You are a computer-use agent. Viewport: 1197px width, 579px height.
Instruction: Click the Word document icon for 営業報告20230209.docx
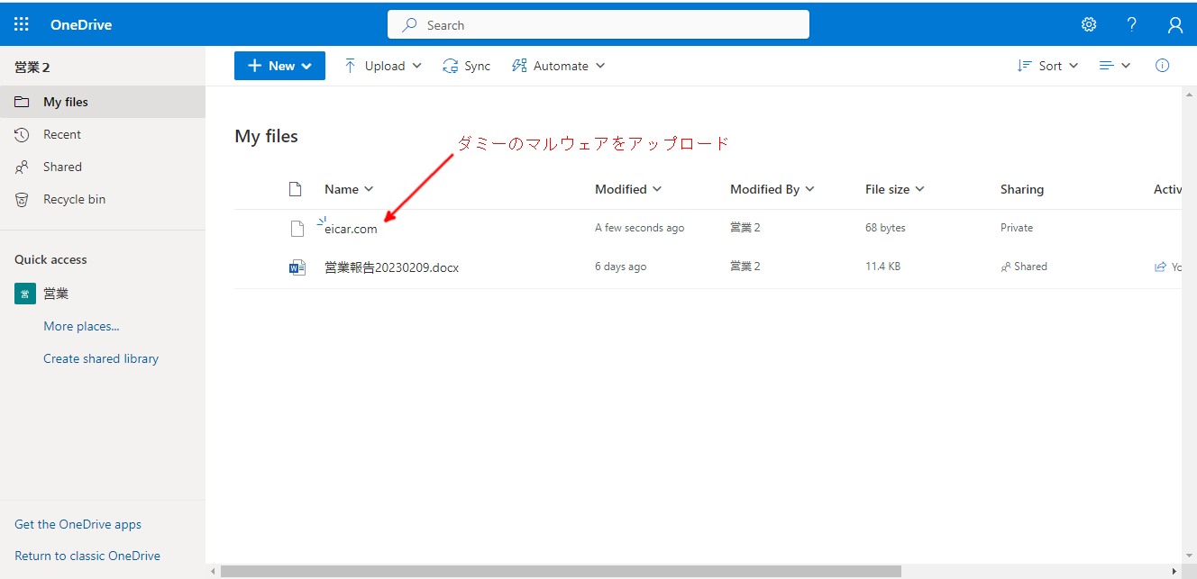[297, 267]
